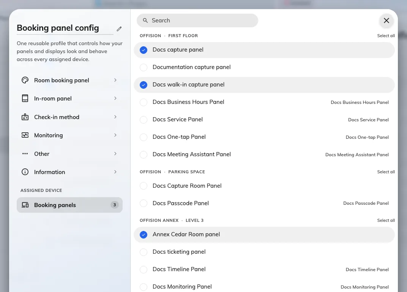407x292 pixels.
Task: Uncheck the Docs walk-in capture panel checkbox
Action: coord(144,85)
